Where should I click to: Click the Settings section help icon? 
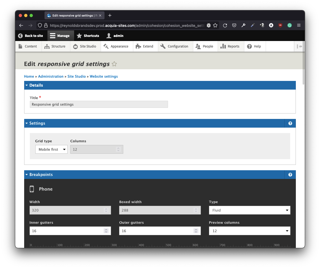pos(290,123)
